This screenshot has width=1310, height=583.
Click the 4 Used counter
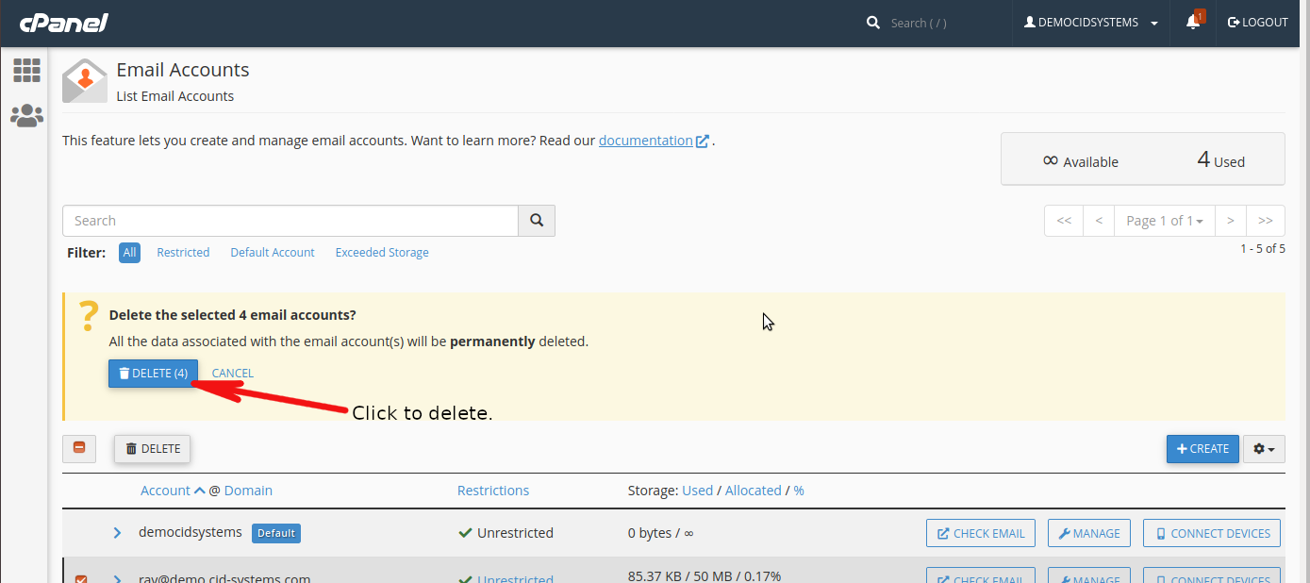click(x=1220, y=160)
